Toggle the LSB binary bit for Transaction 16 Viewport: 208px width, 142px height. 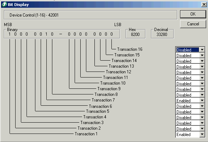point(111,34)
